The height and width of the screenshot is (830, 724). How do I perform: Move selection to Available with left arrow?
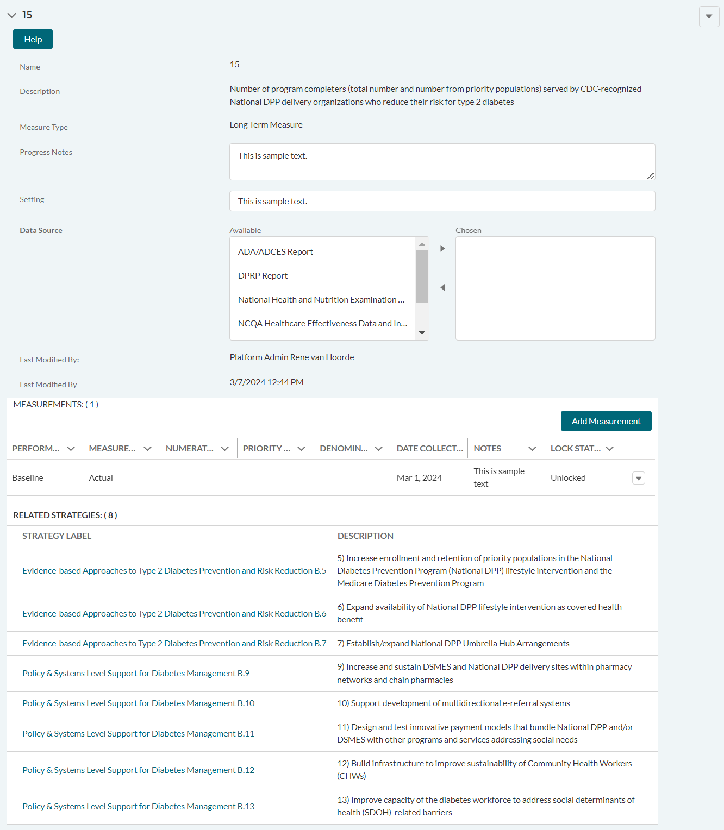coord(442,287)
